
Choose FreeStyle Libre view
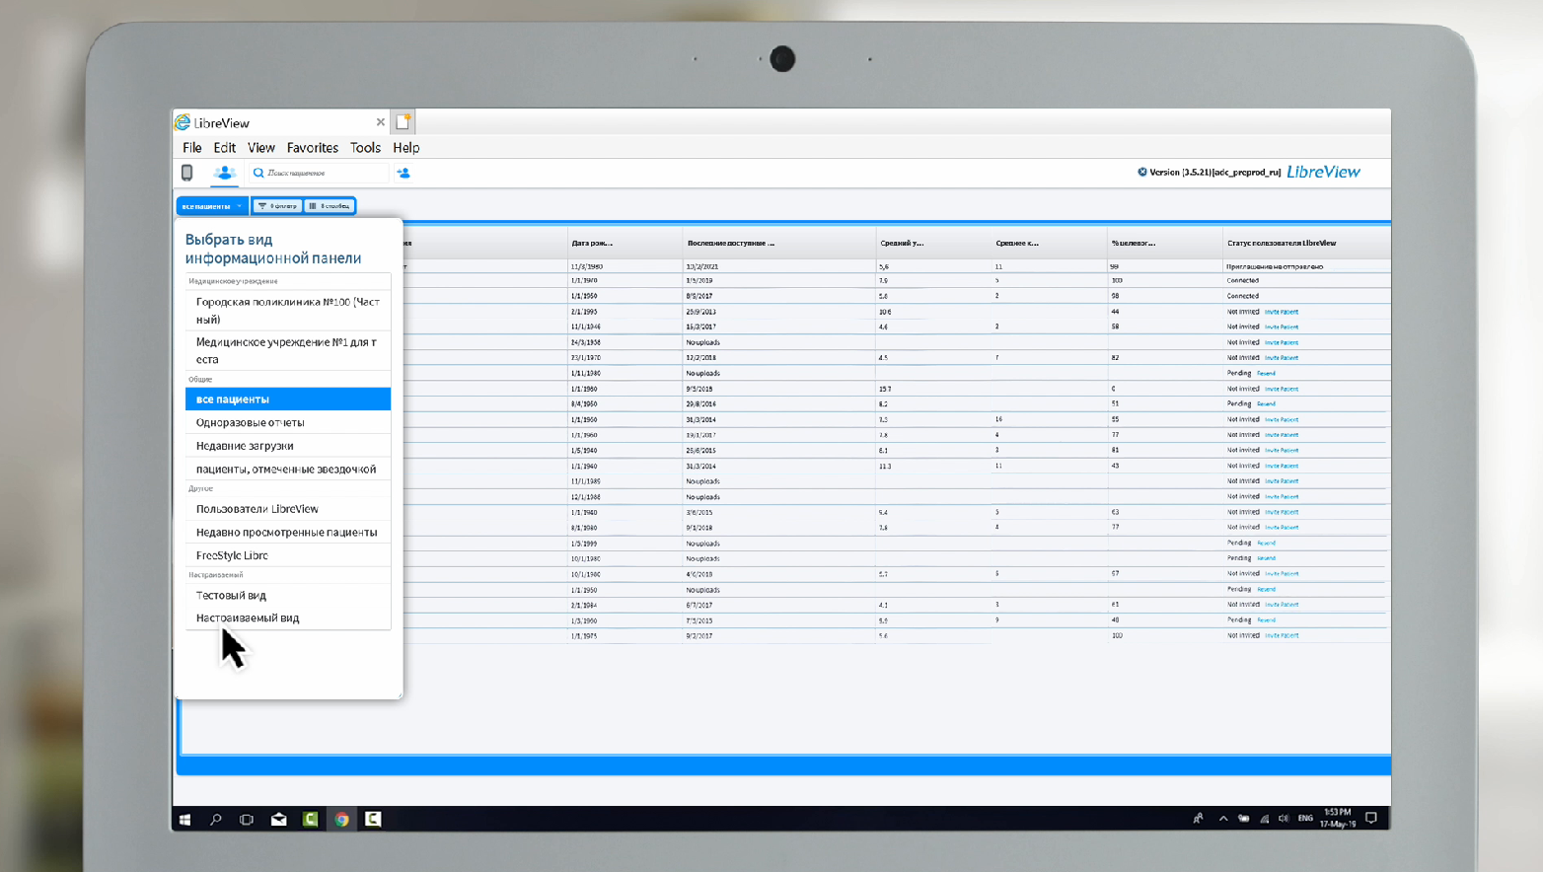[x=288, y=555]
